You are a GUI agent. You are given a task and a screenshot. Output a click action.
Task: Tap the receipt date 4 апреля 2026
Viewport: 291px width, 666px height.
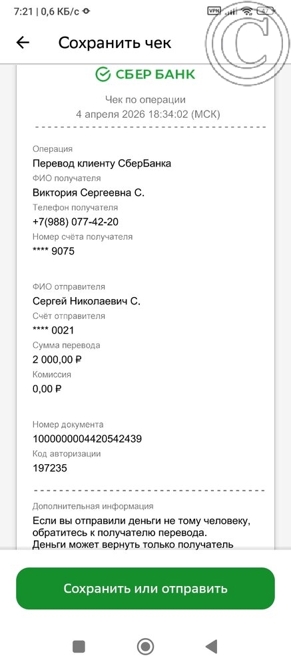(111, 115)
